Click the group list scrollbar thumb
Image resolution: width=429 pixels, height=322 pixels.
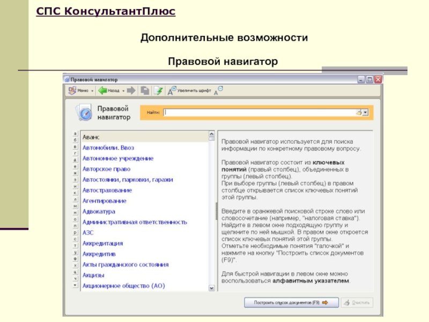(212, 139)
